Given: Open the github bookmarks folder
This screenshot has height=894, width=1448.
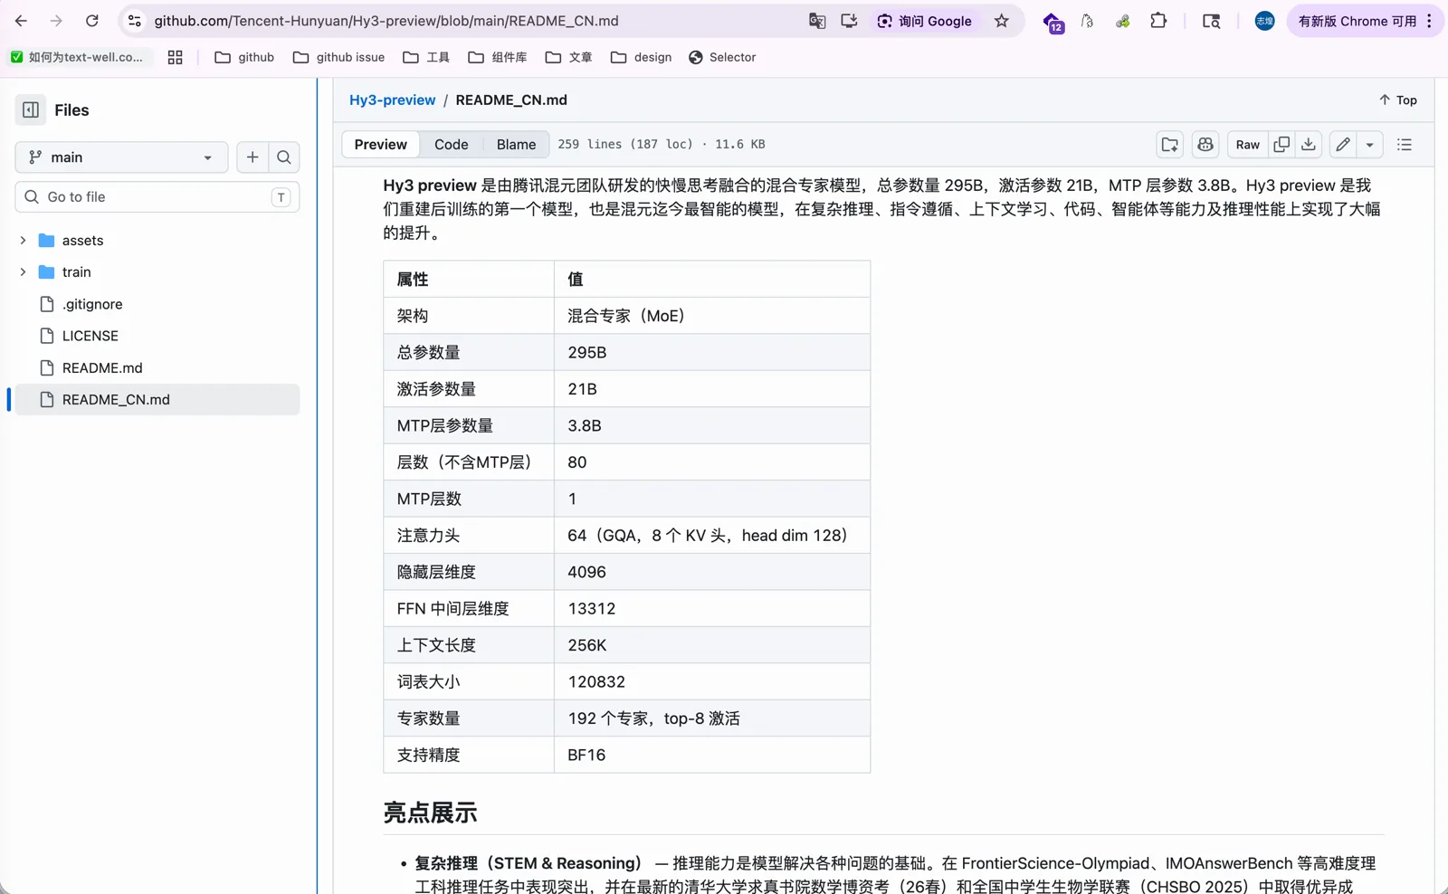Looking at the screenshot, I should click(x=244, y=57).
